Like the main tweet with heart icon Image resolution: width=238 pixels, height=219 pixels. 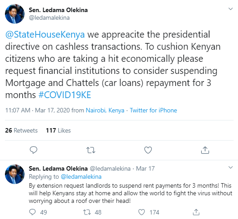pos(148,150)
